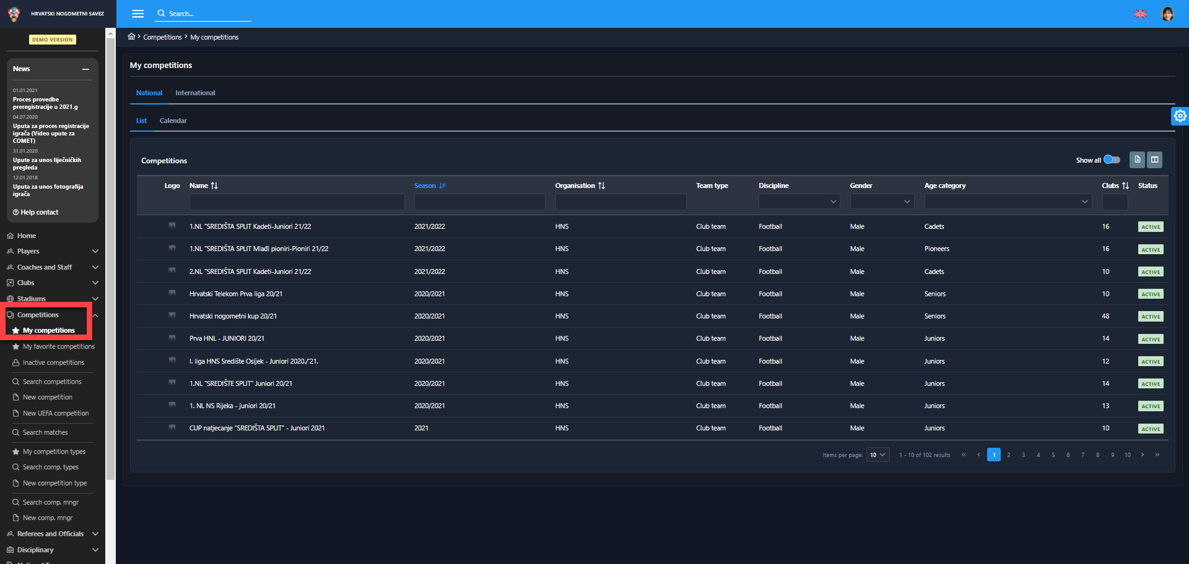Sort by Name column arrows icon
Screen dimensions: 1189x564
click(214, 186)
